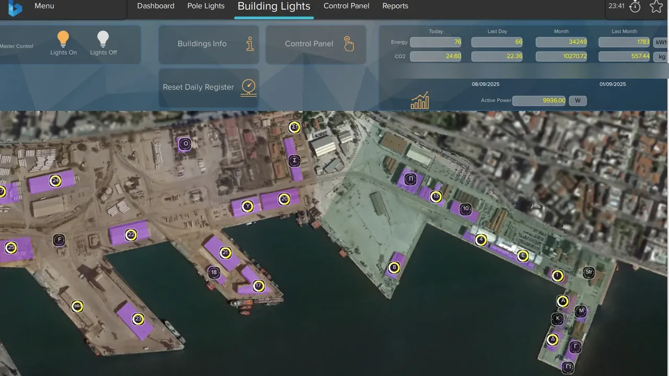Click building marker 8 on the map
669x376 pixels.
(394, 268)
